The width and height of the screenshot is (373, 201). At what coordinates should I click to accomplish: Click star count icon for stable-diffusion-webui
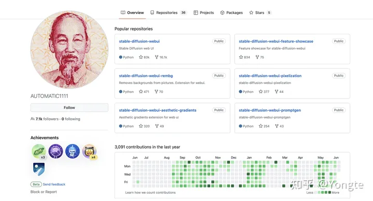141,57
